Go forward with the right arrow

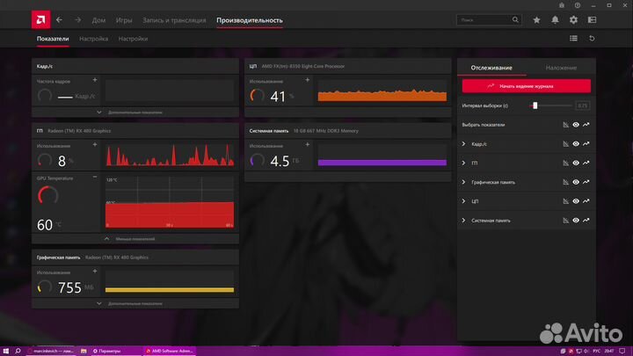pos(77,19)
